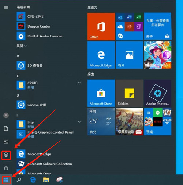Open the Office tile
This screenshot has width=183, height=185.
coord(101,26)
